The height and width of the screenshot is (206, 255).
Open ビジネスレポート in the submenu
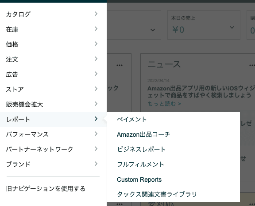pos(141,149)
